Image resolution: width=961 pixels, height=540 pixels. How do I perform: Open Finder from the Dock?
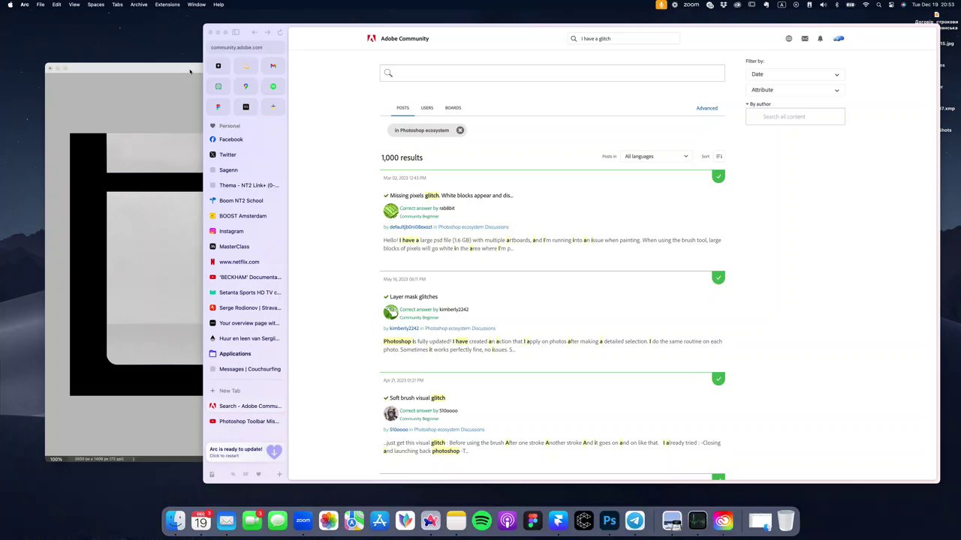pos(176,520)
